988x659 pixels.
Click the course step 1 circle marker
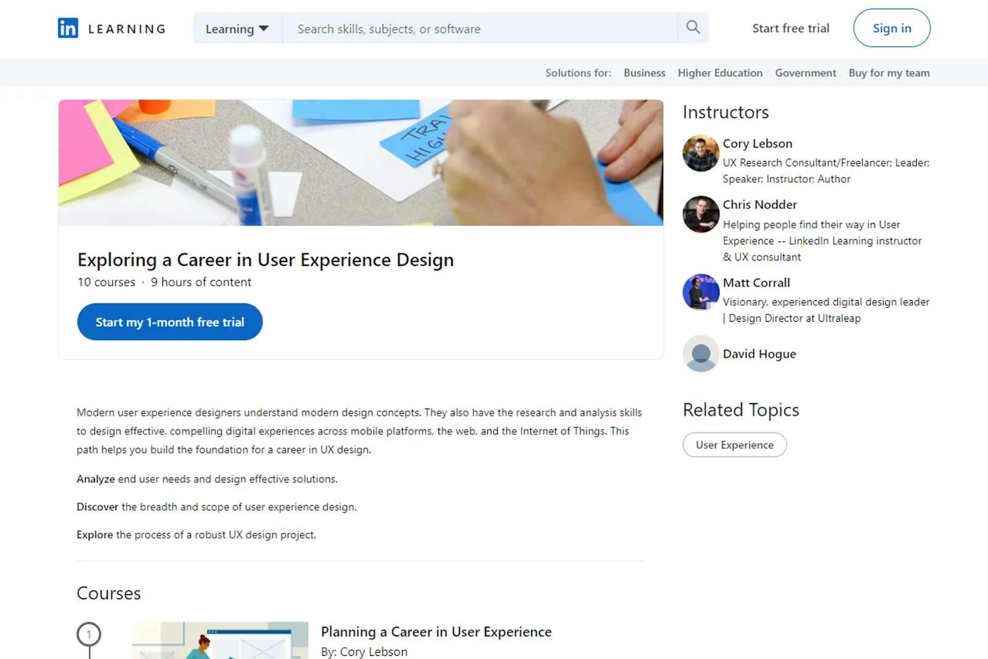tap(89, 634)
